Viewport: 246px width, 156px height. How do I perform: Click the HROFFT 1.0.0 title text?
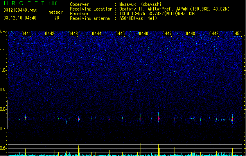click(31, 3)
